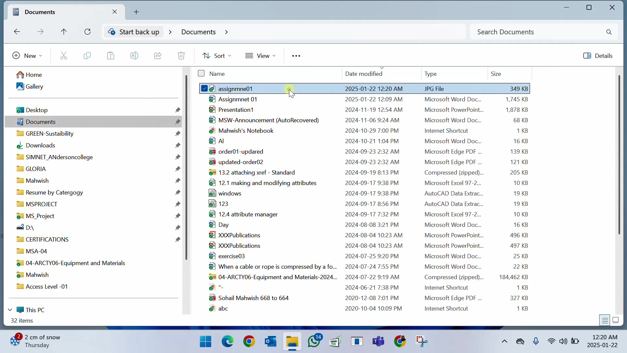Image resolution: width=627 pixels, height=353 pixels.
Task: Click the Refresh icon
Action: [88, 32]
